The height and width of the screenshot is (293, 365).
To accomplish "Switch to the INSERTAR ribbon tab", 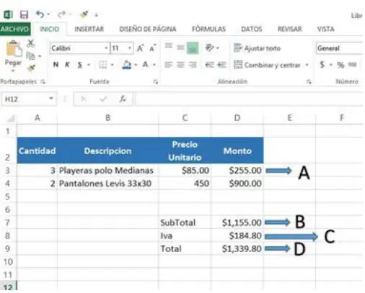I will coord(89,29).
